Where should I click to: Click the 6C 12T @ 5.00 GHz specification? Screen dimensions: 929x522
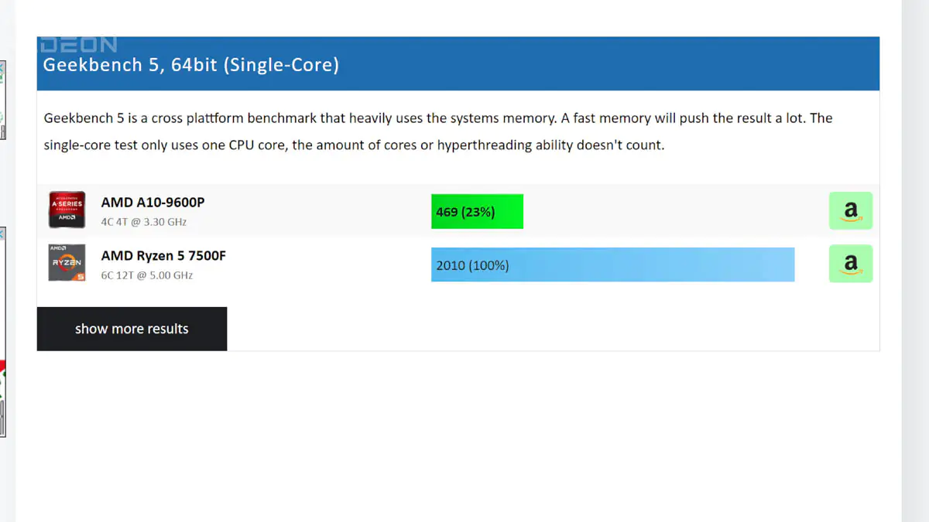pos(147,275)
